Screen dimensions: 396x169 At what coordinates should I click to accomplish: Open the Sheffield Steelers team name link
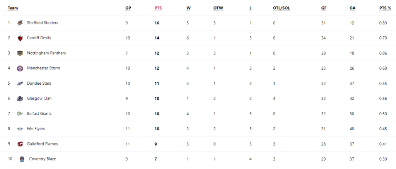point(43,23)
